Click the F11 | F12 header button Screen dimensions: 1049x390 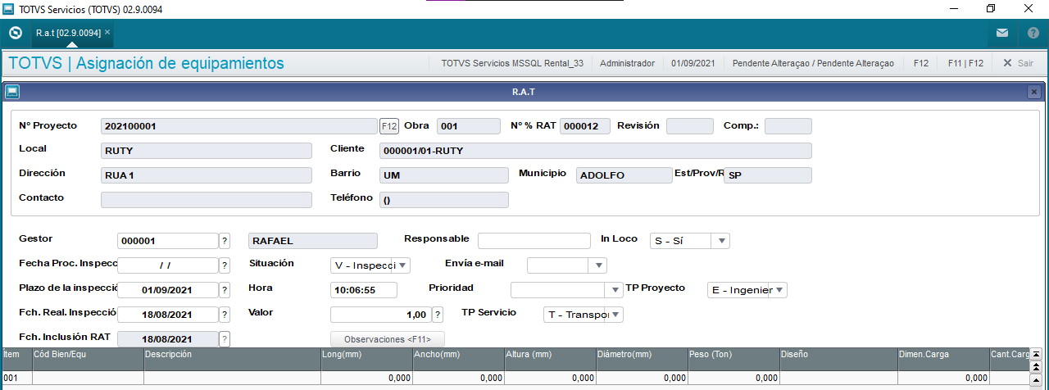tap(965, 63)
